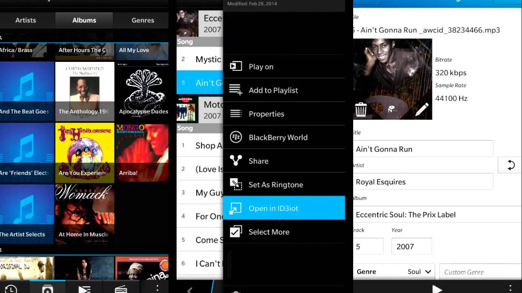This screenshot has width=522, height=293.
Task: Click the Custom Genre input field
Action: tap(481, 272)
